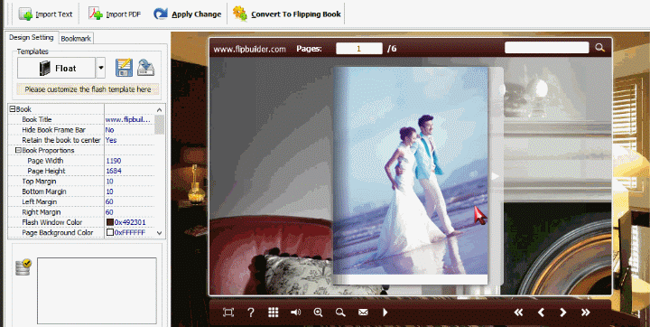The image size is (650, 327).
Task: Click the Flash Window Color property label
Action: [x=52, y=222]
